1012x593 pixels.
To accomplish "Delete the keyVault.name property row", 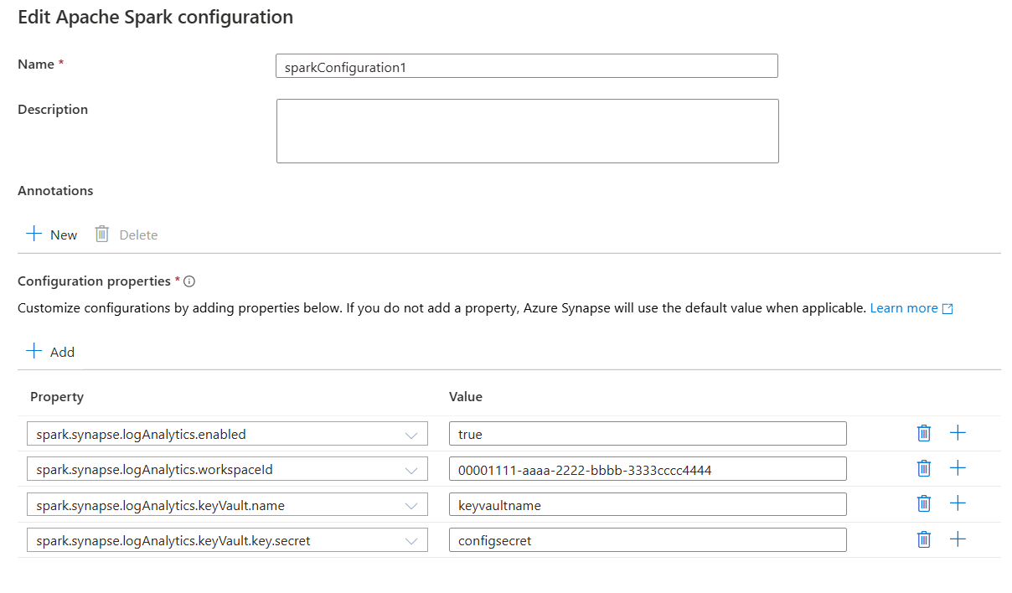I will (924, 503).
